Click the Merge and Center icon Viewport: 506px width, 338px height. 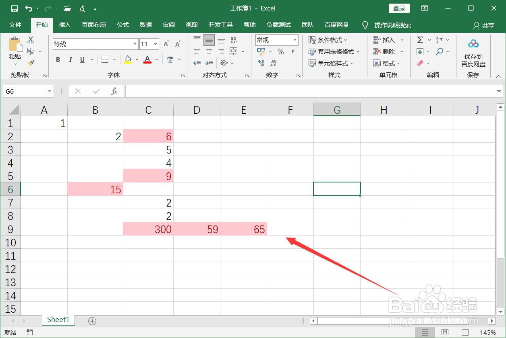pos(234,51)
